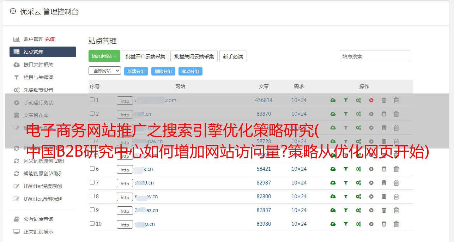This screenshot has width=454, height=242.
Task: Open the 全部网站 group dropdown
Action: click(105, 71)
